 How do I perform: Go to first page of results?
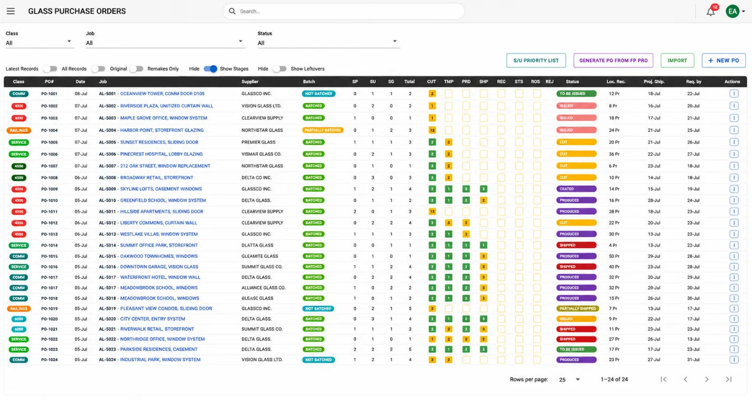coord(663,379)
